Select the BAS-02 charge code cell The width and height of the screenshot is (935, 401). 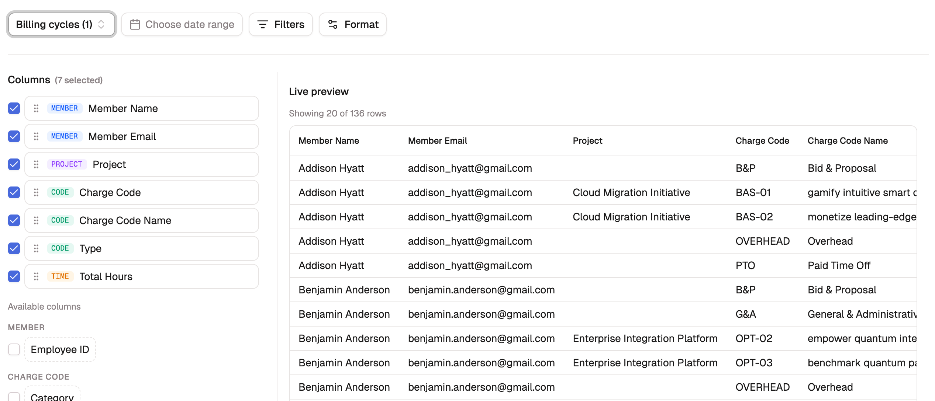(x=754, y=217)
